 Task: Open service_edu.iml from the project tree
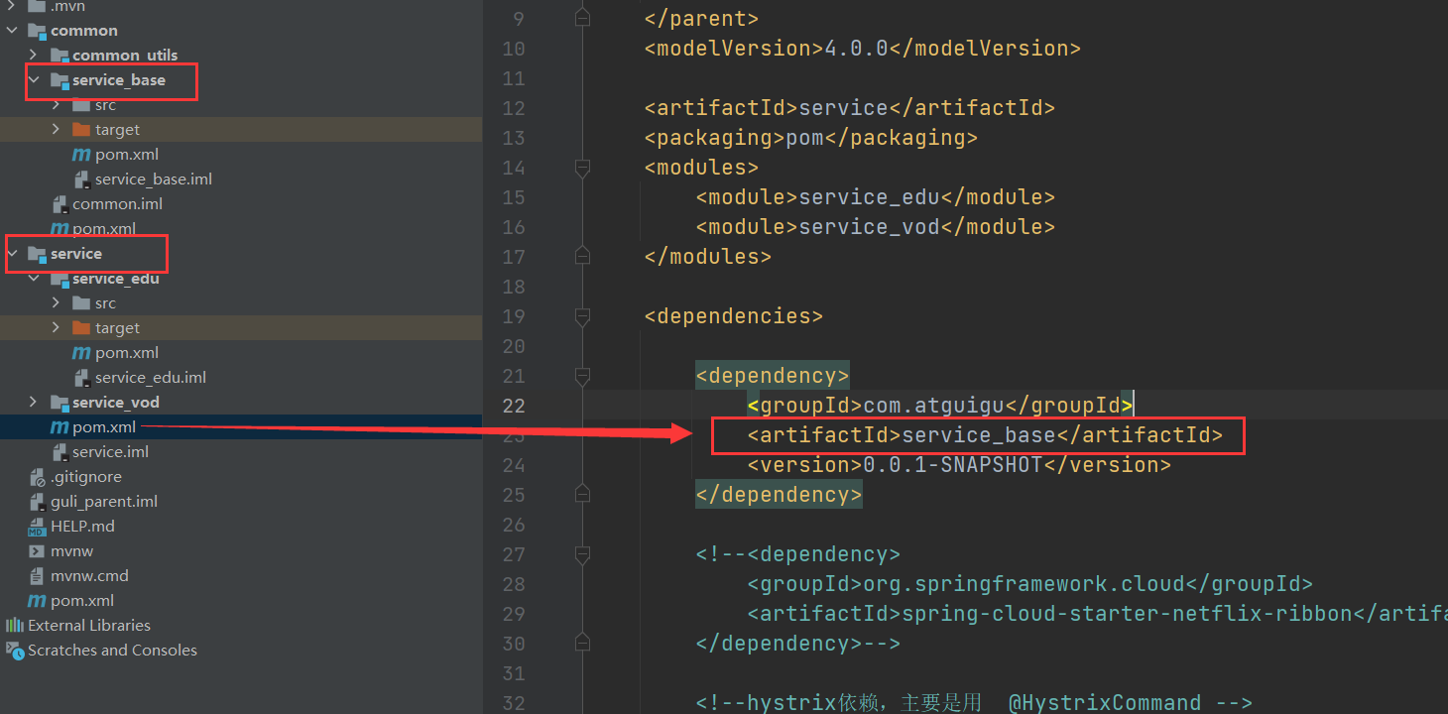click(x=150, y=378)
